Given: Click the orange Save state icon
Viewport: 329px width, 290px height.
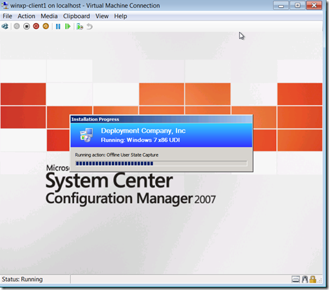Looking at the screenshot, I should coord(46,26).
